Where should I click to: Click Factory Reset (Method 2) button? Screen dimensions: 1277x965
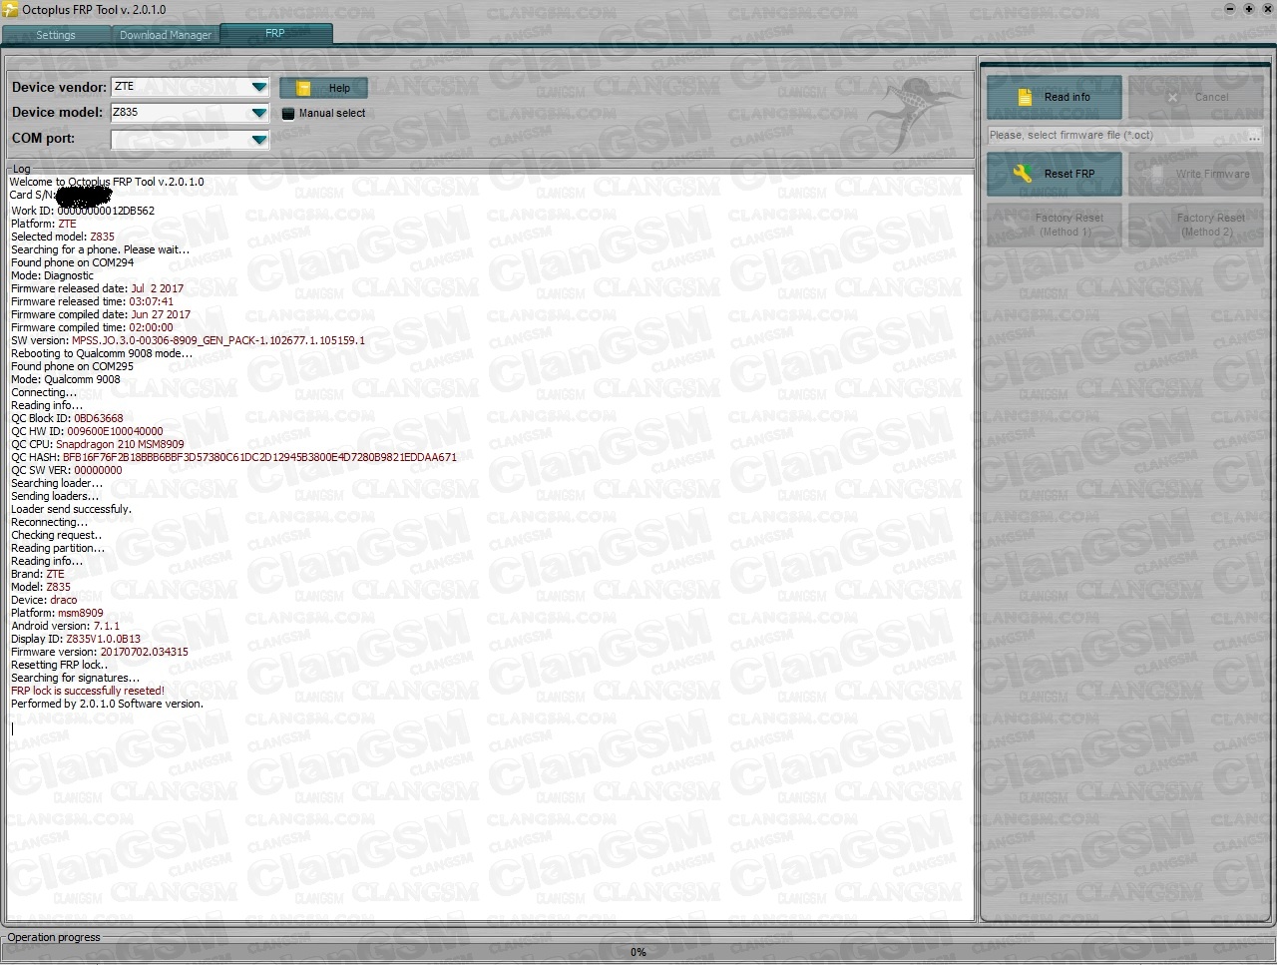[x=1197, y=225]
